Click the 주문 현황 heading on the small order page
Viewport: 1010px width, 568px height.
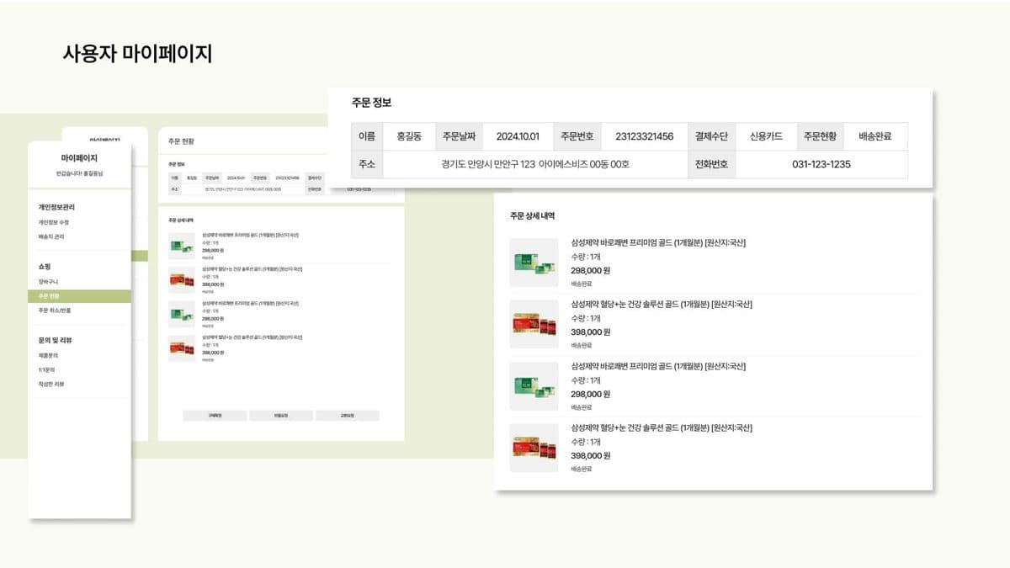pyautogui.click(x=181, y=141)
